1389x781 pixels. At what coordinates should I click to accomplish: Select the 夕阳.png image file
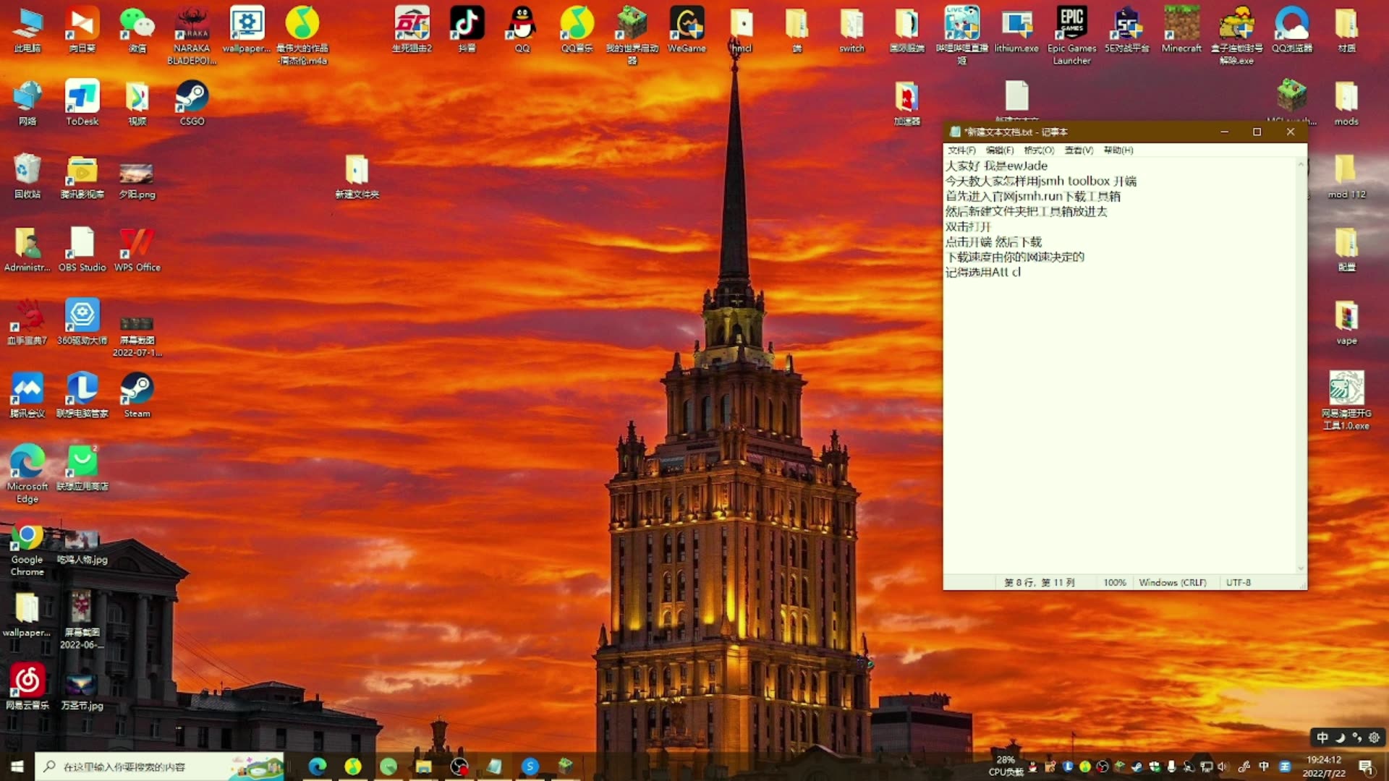pos(137,181)
